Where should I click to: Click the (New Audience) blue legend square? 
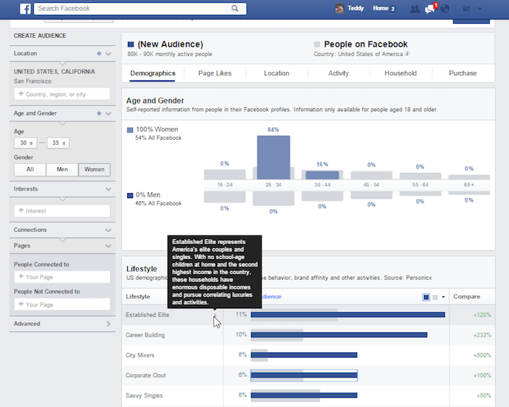[131, 45]
